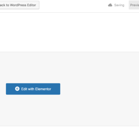Click the Edit with Elementor button

[x=33, y=89]
